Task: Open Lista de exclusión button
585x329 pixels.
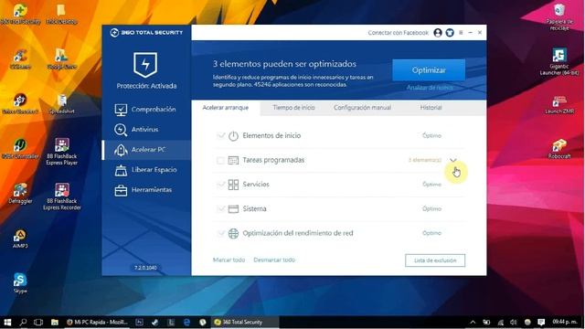Action: [x=435, y=260]
